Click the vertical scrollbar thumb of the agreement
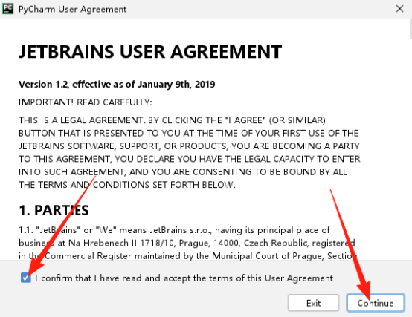 click(x=411, y=28)
